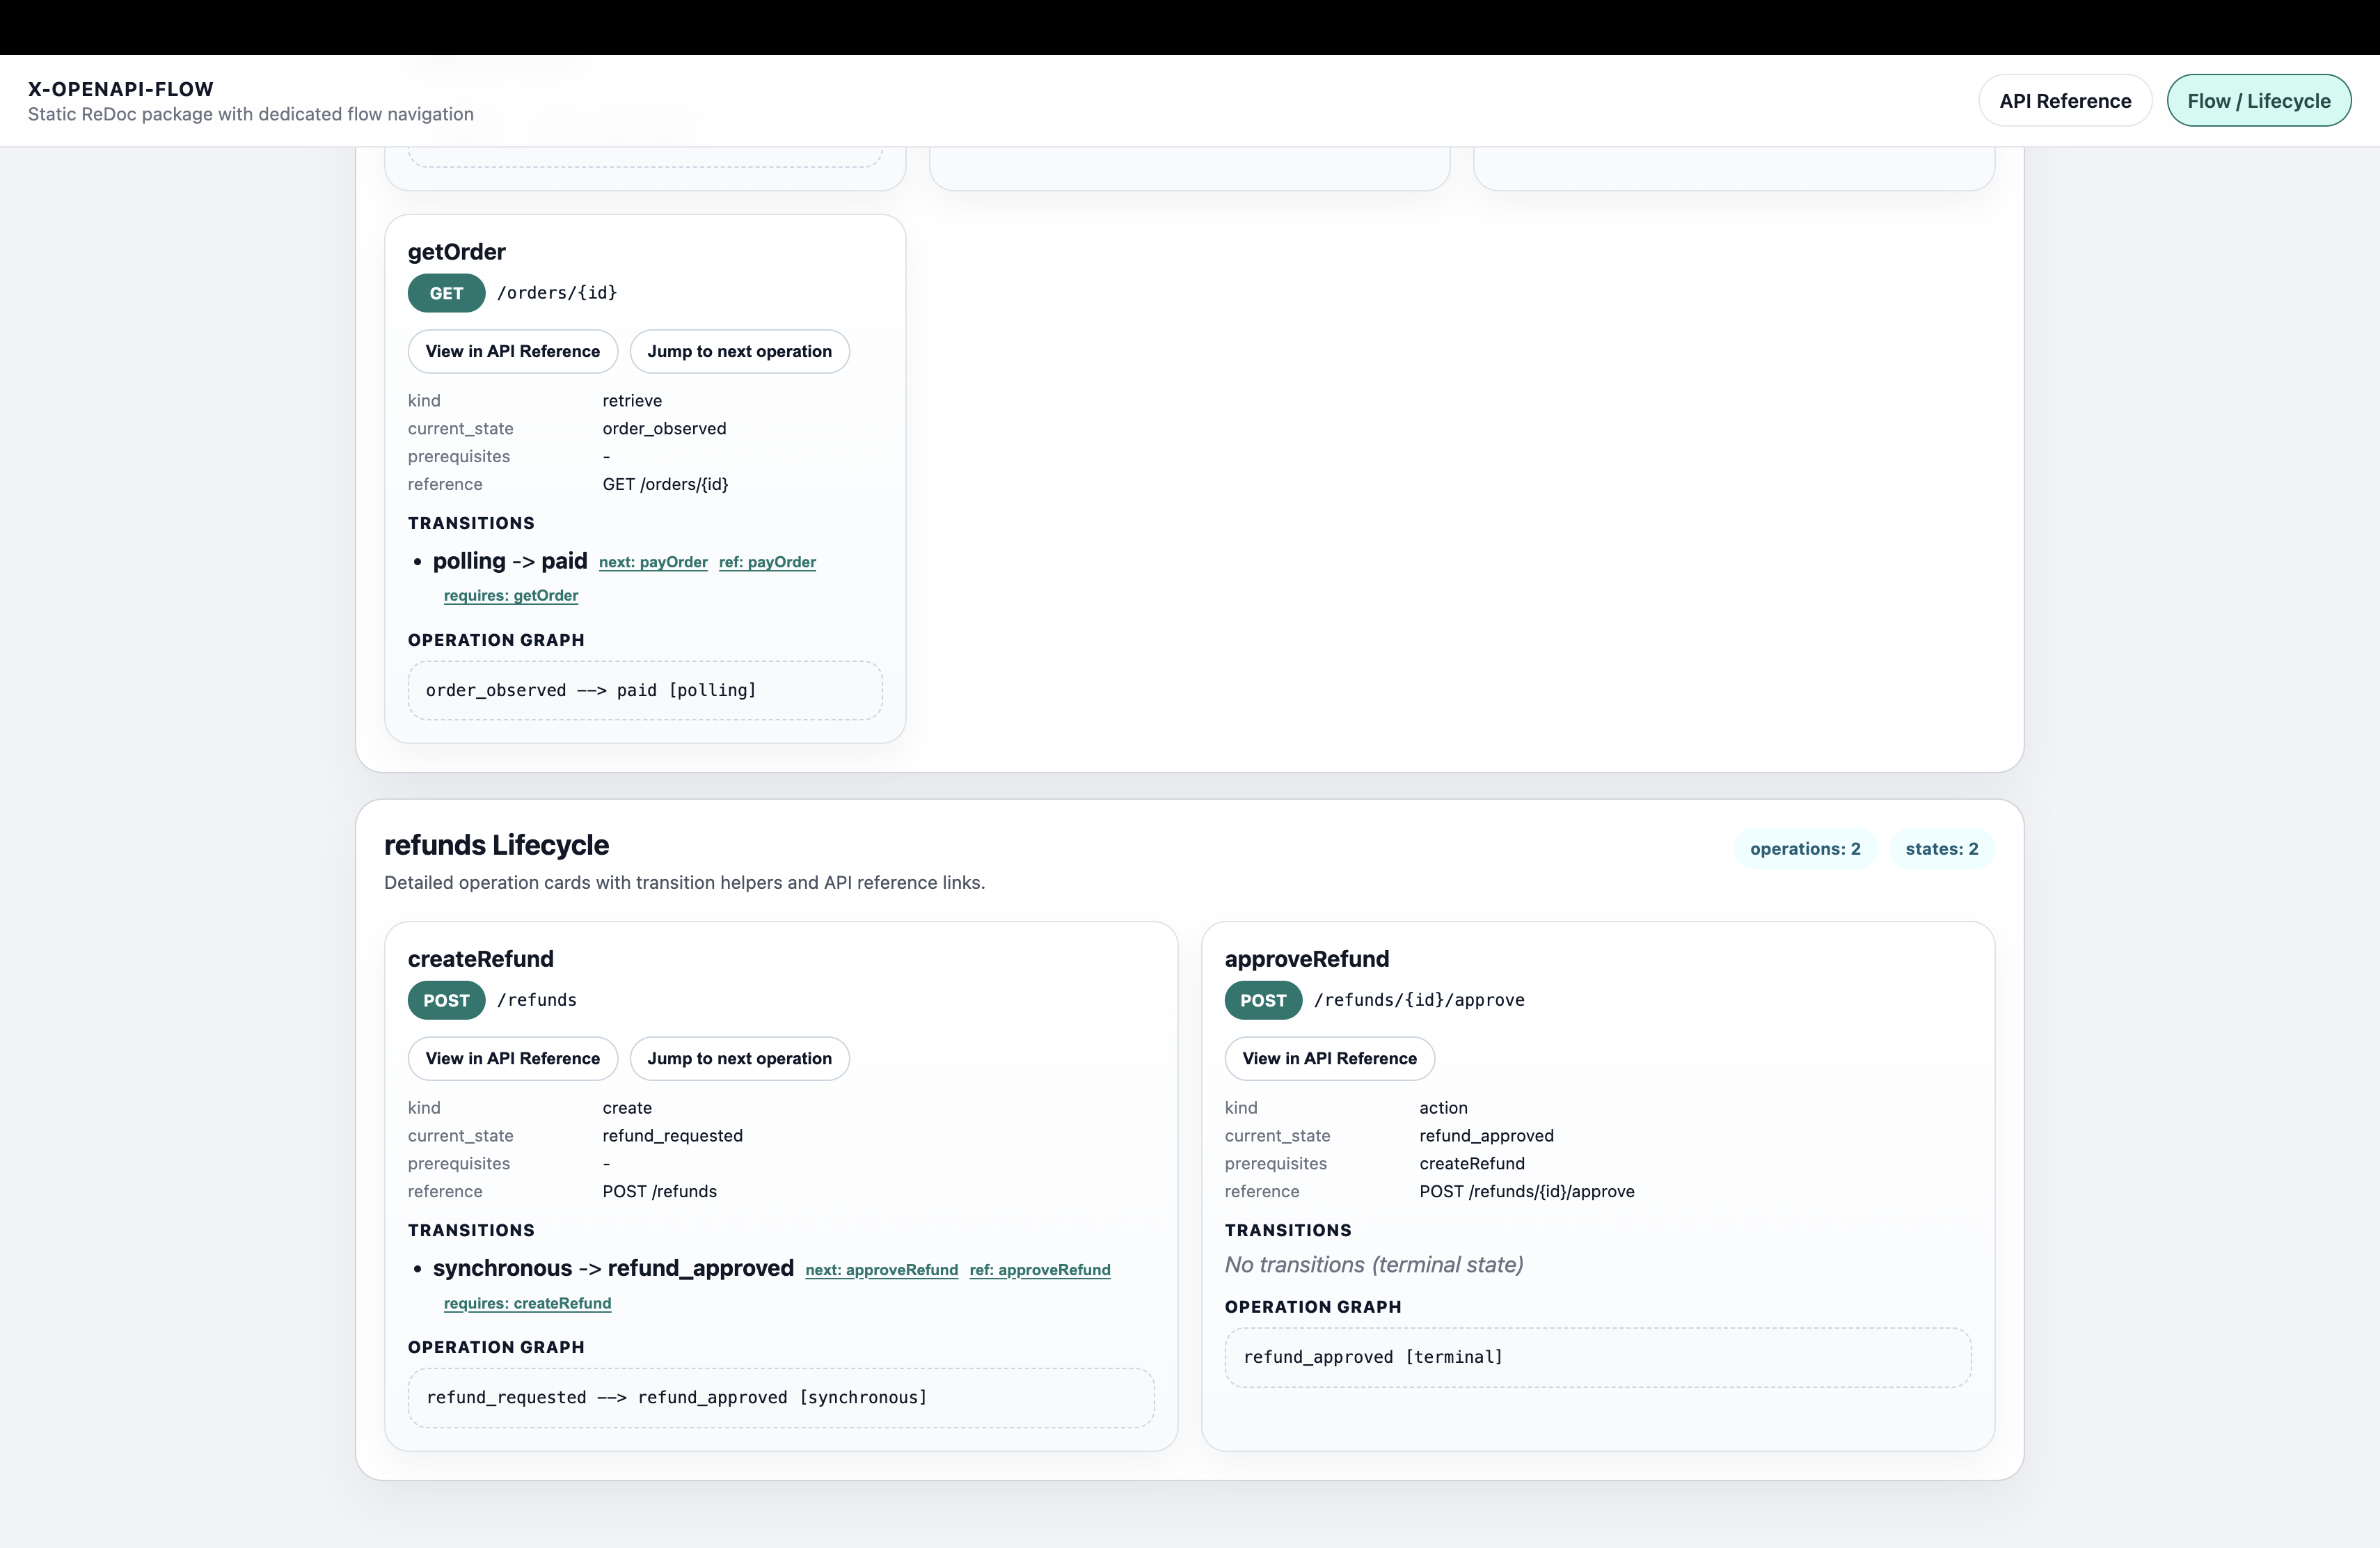Image resolution: width=2380 pixels, height=1548 pixels.
Task: Open the requires: getOrder link
Action: pos(511,595)
